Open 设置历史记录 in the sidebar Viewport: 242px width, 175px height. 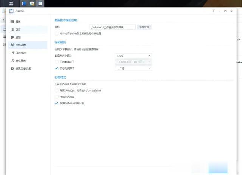pos(28,68)
